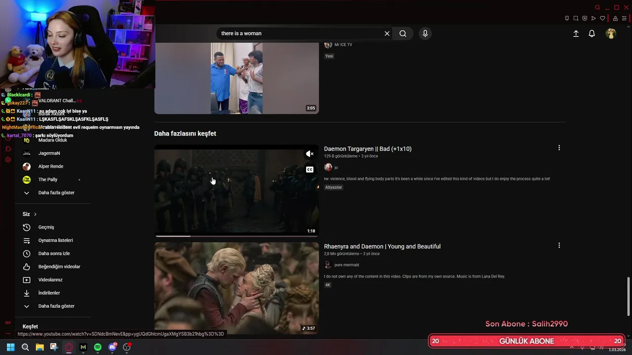The width and height of the screenshot is (632, 355).
Task: Unmute the Daemon Targaryen preview video
Action: pos(310,154)
